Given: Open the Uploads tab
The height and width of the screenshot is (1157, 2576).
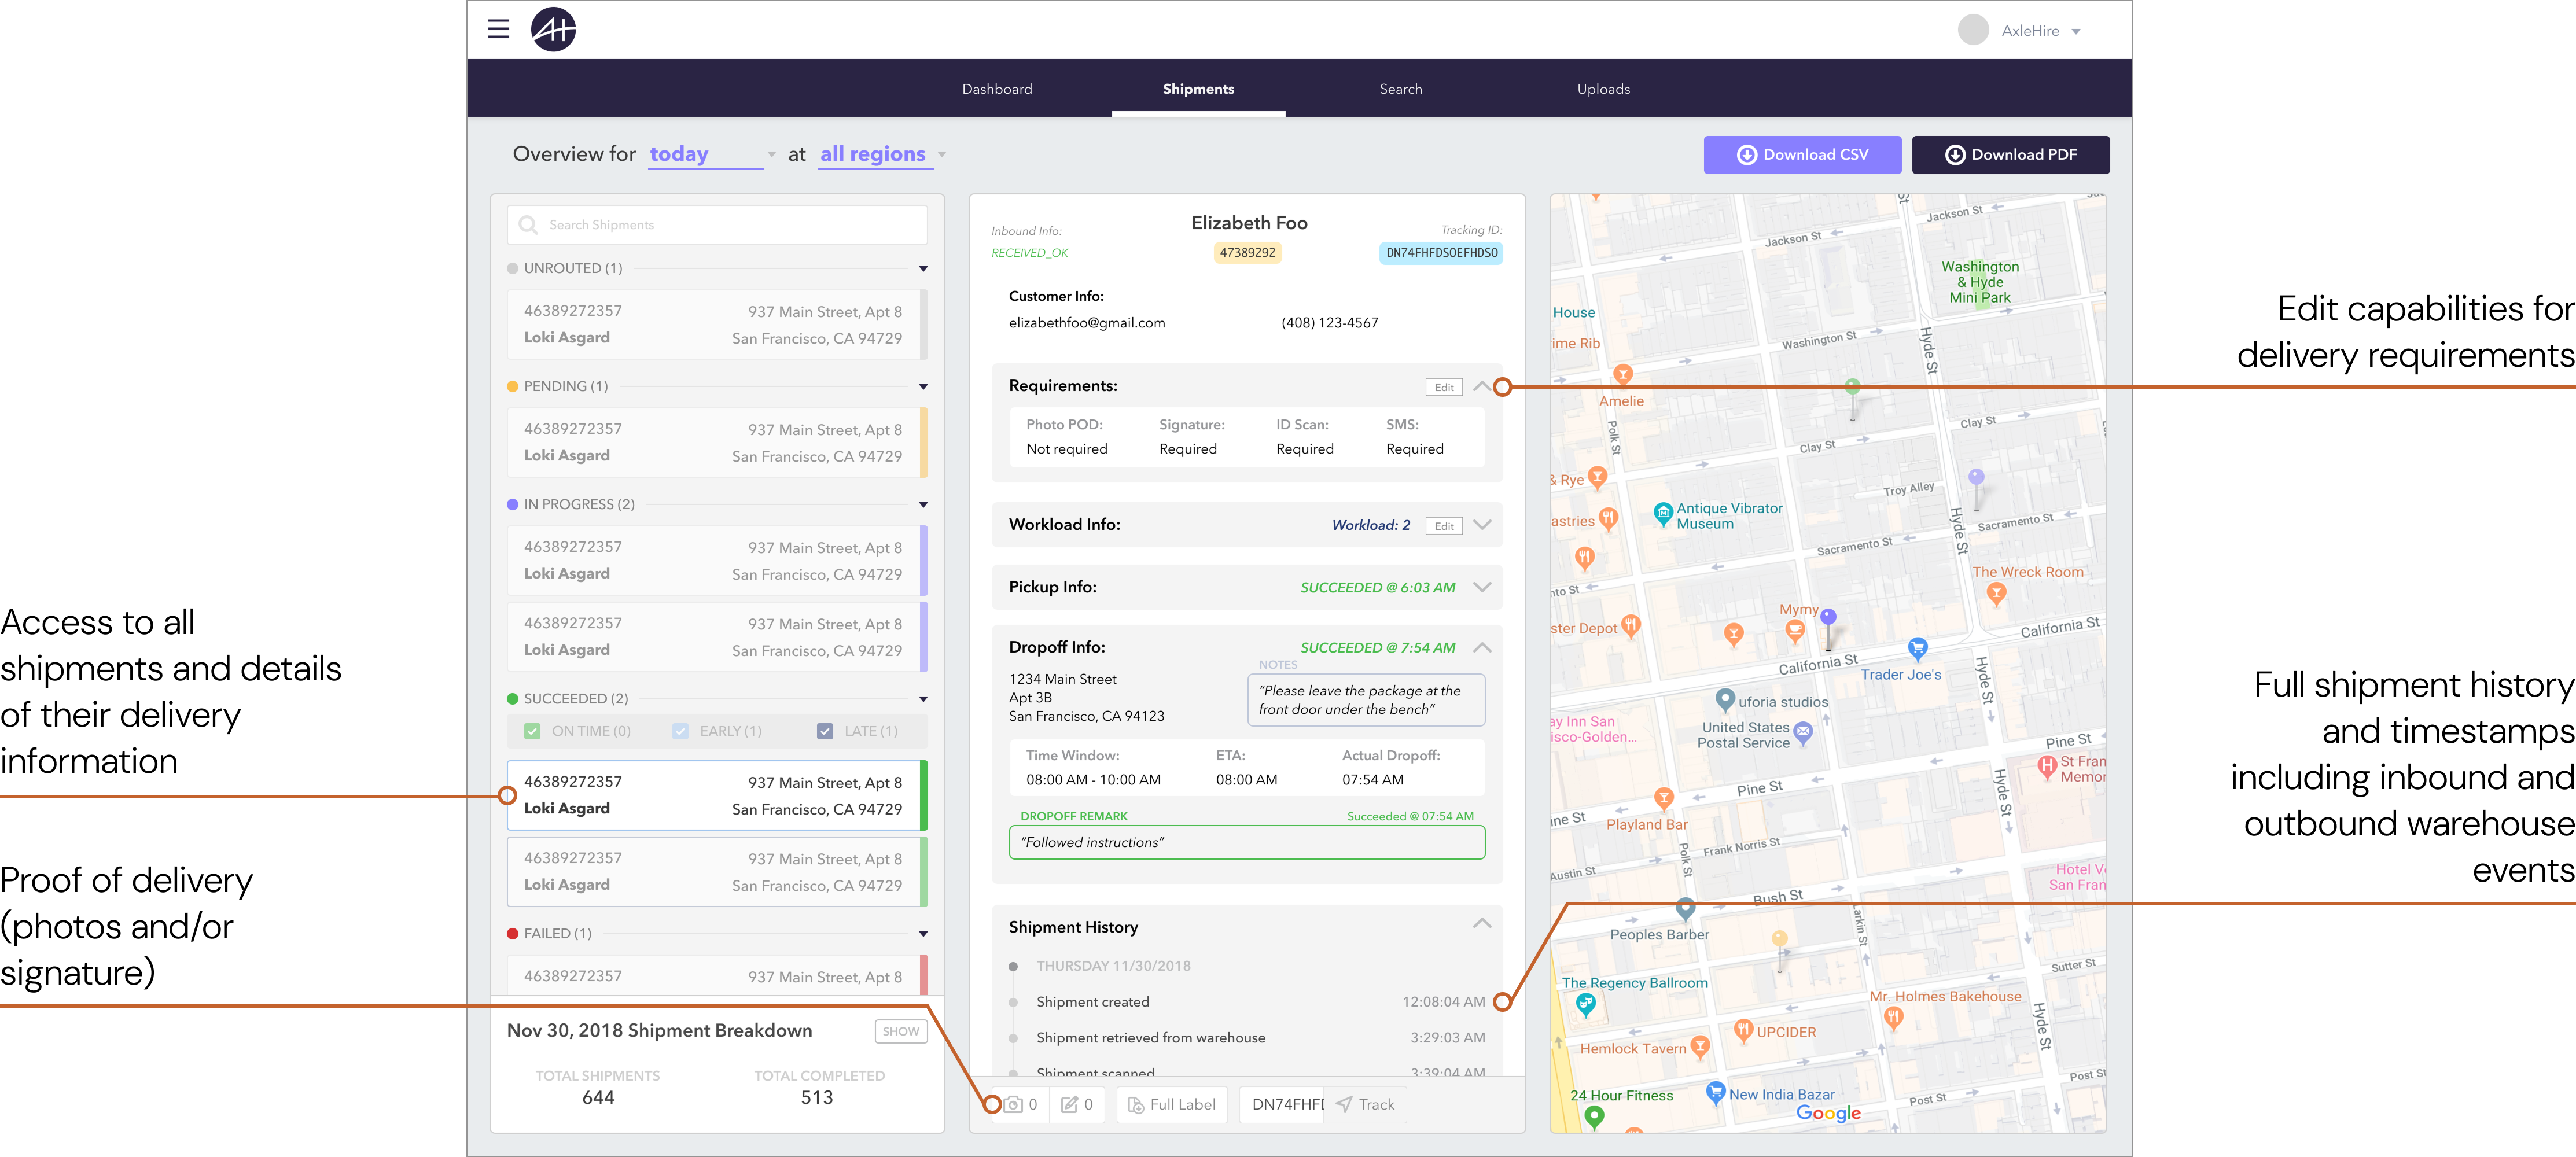Looking at the screenshot, I should click(x=1602, y=88).
